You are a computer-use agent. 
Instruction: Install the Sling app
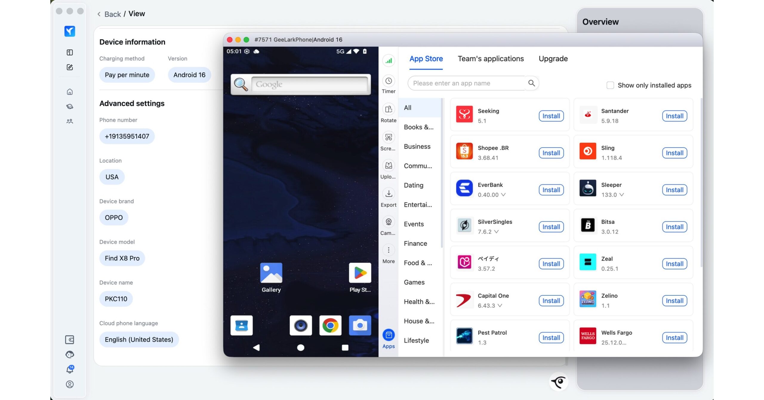[674, 153]
